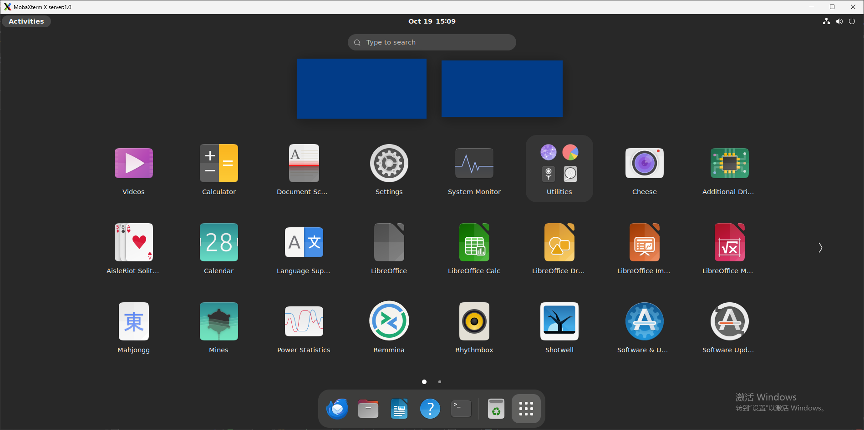
Task: Toggle the Show Applications grid button
Action: click(x=526, y=409)
